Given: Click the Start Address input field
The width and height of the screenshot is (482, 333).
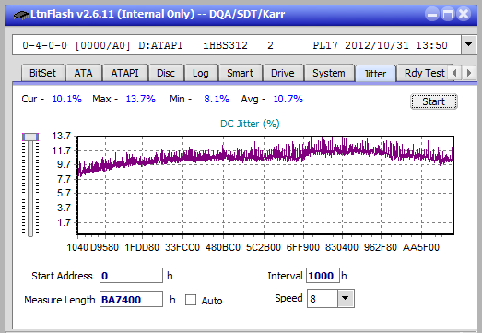Looking at the screenshot, I should (131, 276).
